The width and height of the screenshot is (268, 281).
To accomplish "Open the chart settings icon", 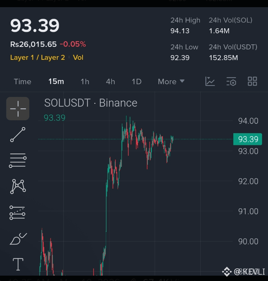I will coord(231,81).
